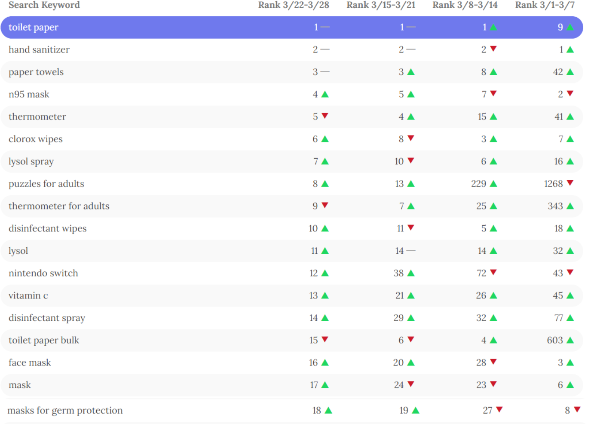Click green arrow beside thermometer for adults rank 343
Viewport: 597px width, 424px height.
tap(570, 206)
